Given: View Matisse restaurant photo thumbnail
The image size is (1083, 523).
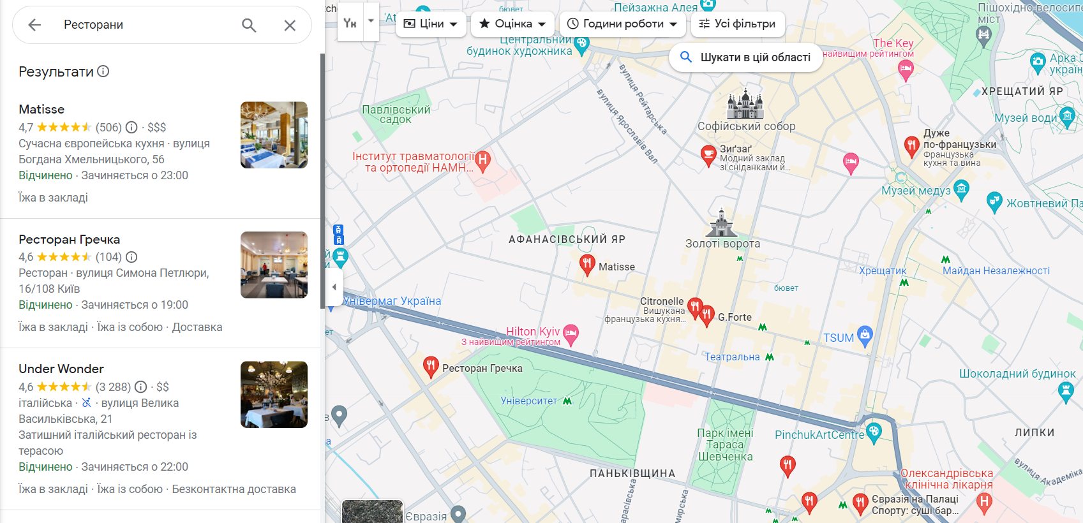Looking at the screenshot, I should click(x=274, y=135).
